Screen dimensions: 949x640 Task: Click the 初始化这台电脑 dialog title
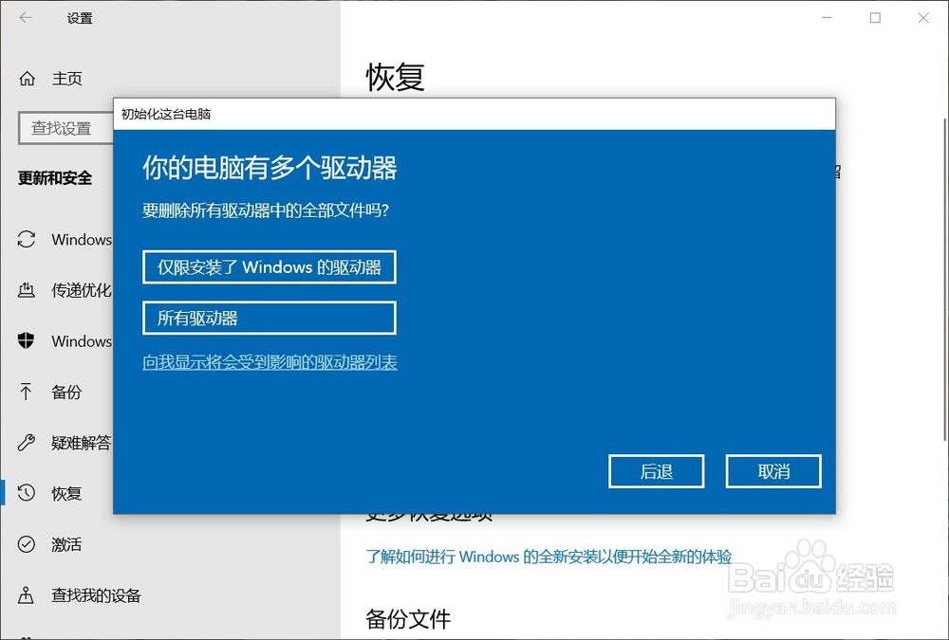166,114
